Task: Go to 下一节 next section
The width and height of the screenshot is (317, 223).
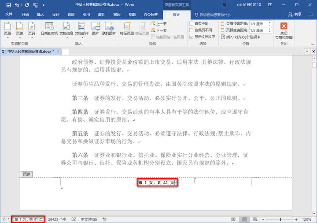Action: click(x=159, y=30)
